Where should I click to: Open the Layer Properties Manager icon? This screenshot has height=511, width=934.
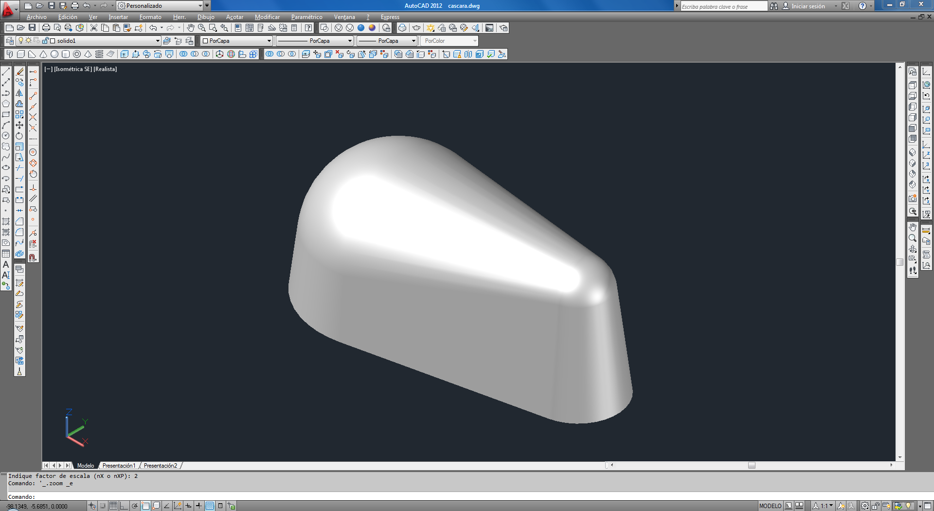coord(10,41)
